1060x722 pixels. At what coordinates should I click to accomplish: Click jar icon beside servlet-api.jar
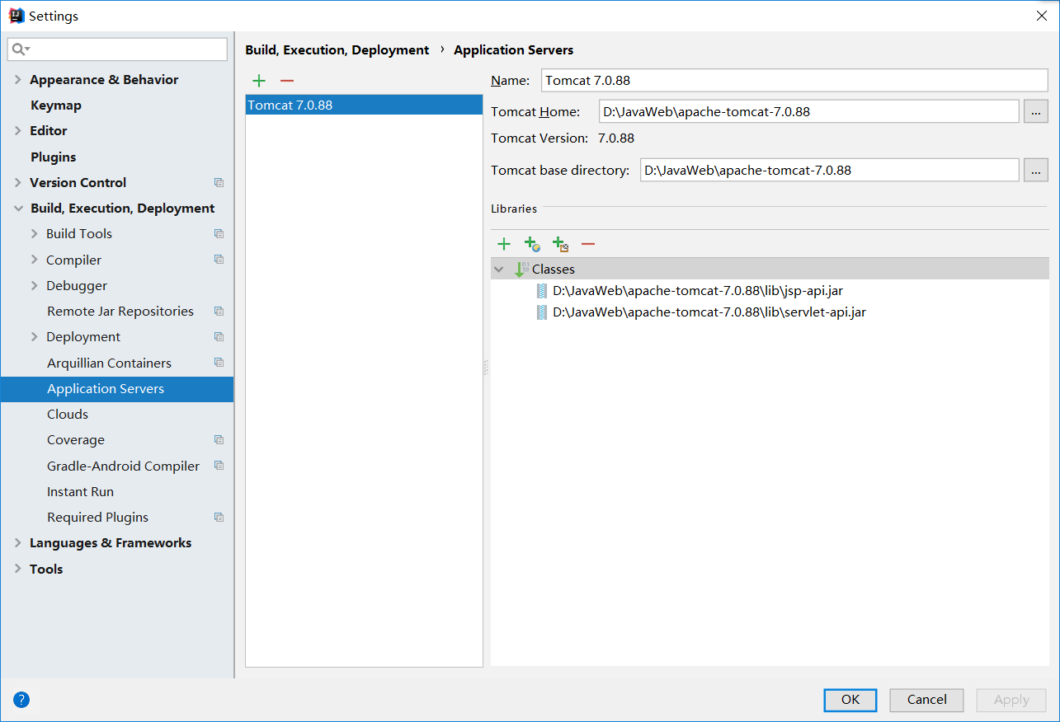542,312
